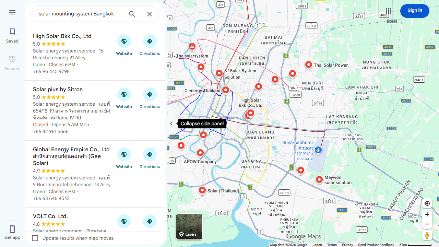This screenshot has width=439, height=247.
Task: Click S1Solar System Solution map pin
Action: click(x=219, y=73)
